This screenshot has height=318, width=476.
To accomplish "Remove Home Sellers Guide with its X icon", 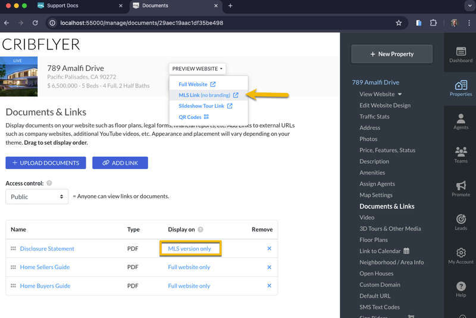I will (269, 267).
